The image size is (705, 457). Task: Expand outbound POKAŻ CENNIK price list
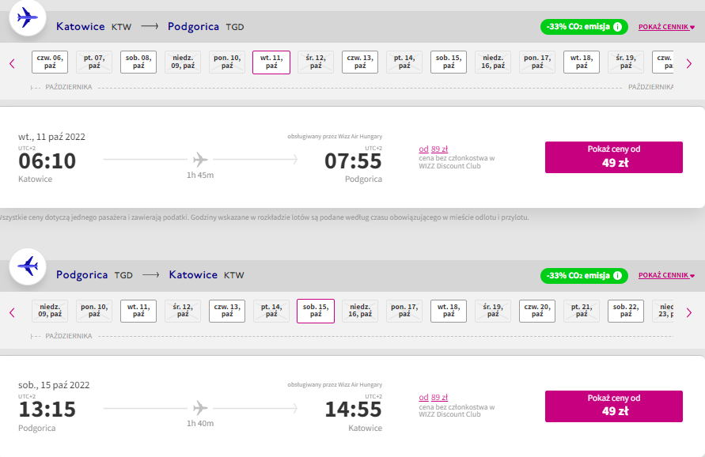click(666, 27)
